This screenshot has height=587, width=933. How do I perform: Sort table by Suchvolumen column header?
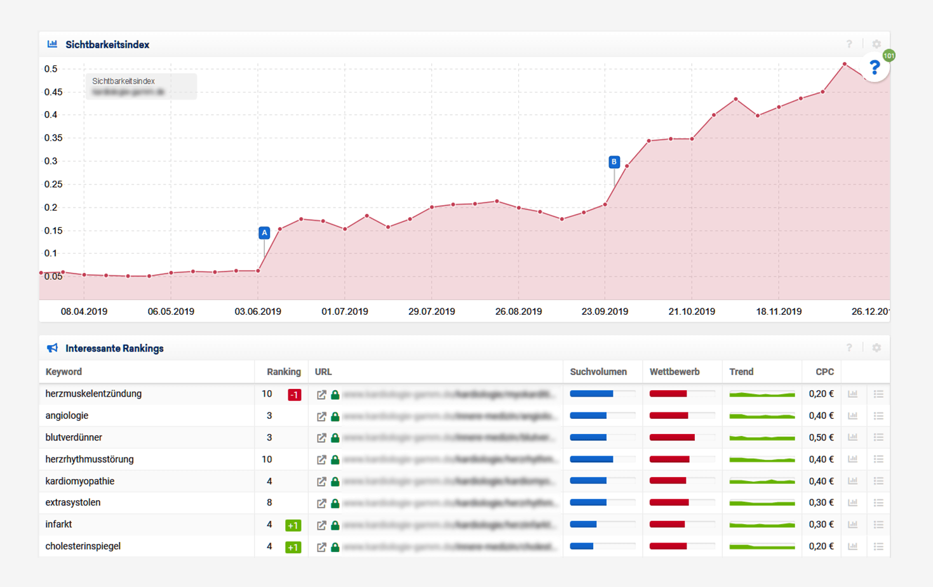click(x=598, y=372)
